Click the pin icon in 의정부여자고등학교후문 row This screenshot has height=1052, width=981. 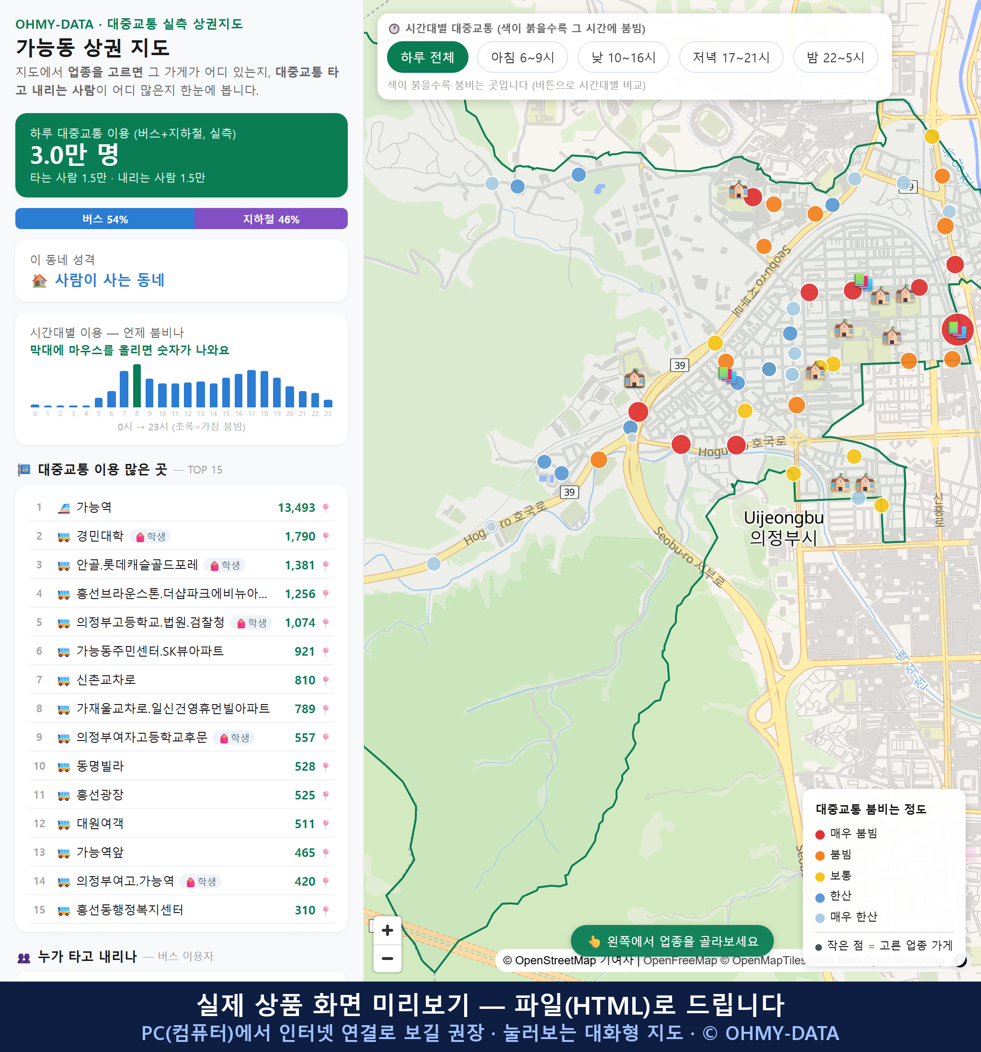click(x=326, y=738)
